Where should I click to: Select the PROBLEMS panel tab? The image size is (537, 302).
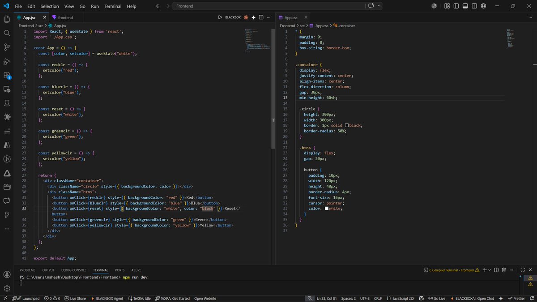27,270
